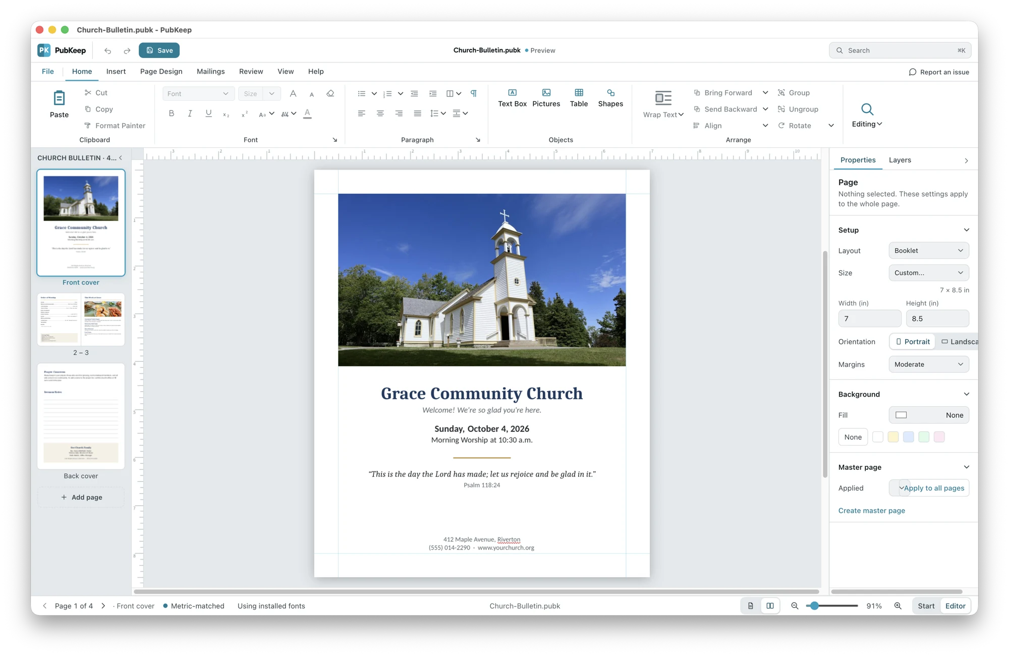Switch to two-page spread view
The width and height of the screenshot is (1009, 656).
tap(770, 606)
